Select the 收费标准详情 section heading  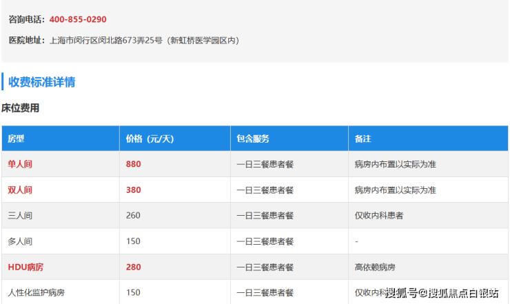(41, 82)
